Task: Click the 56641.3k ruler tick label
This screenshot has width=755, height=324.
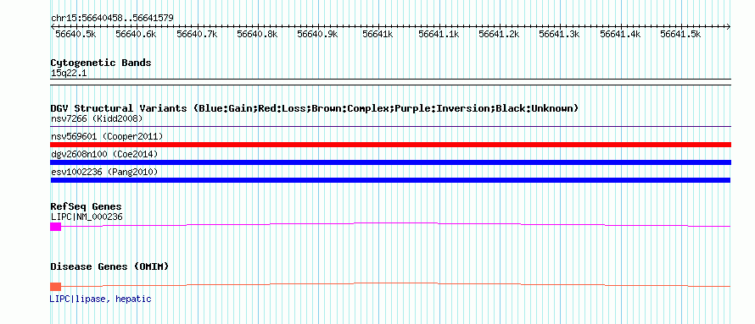Action: 559,35
